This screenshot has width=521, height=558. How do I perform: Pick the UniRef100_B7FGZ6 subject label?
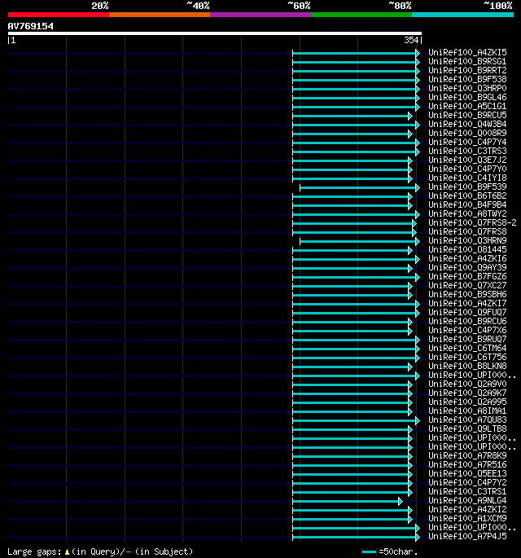pyautogui.click(x=467, y=276)
